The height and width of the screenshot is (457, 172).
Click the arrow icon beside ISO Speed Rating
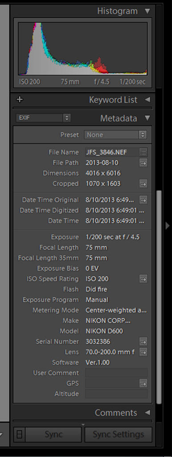point(143,279)
